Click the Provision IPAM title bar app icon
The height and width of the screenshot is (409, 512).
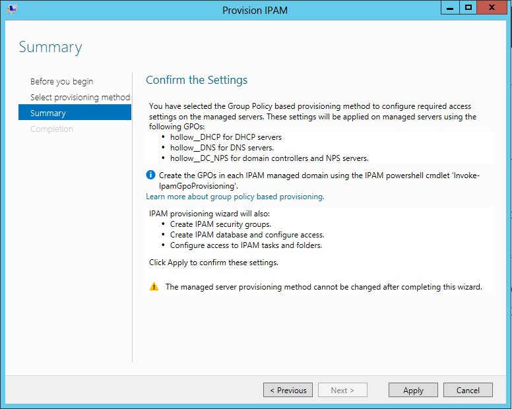click(x=11, y=9)
